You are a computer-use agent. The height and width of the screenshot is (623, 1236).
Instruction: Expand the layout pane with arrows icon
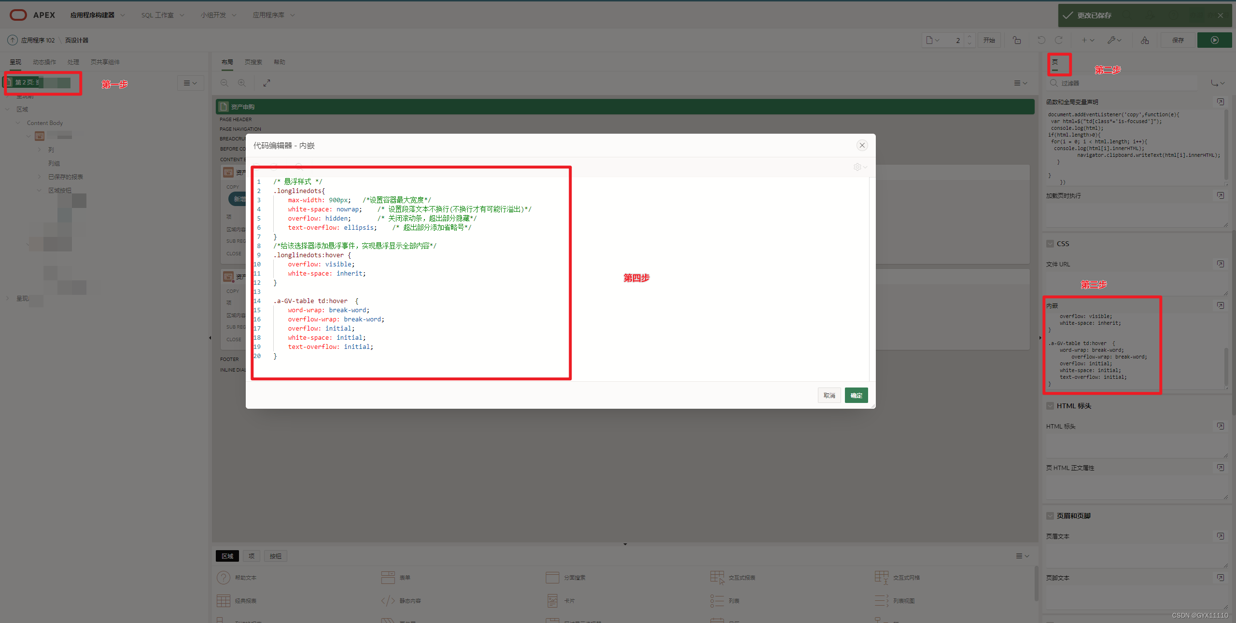[267, 83]
